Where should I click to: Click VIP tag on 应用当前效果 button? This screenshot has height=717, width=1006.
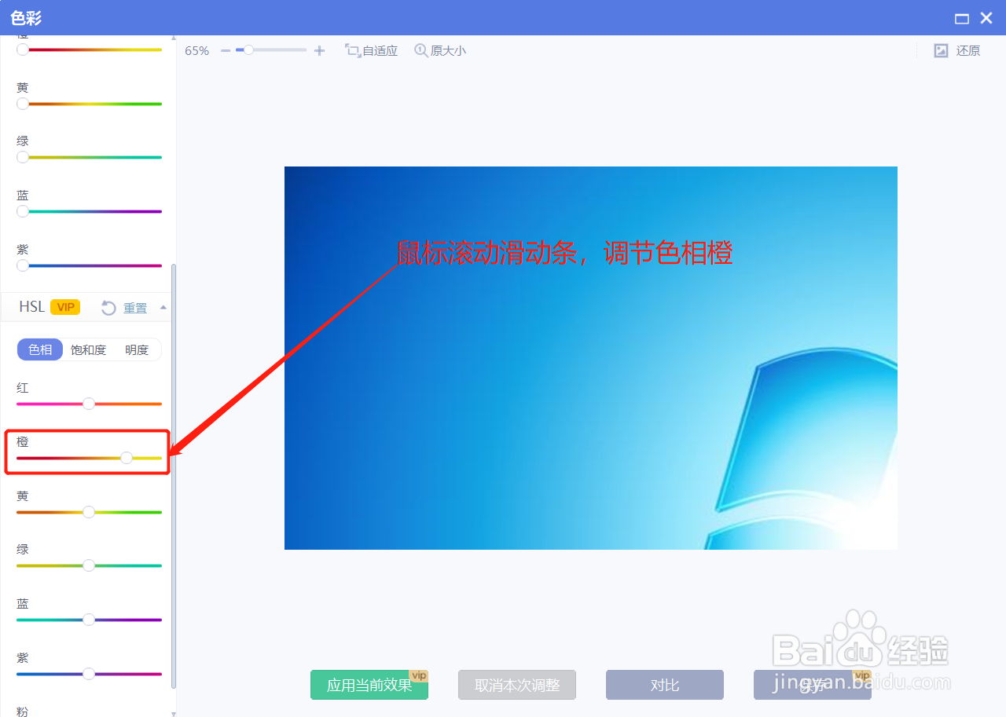point(419,675)
